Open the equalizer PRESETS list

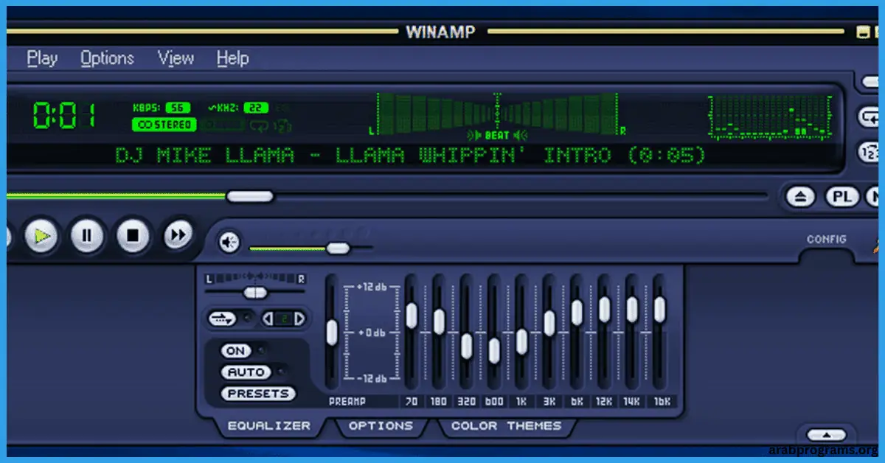pos(257,394)
